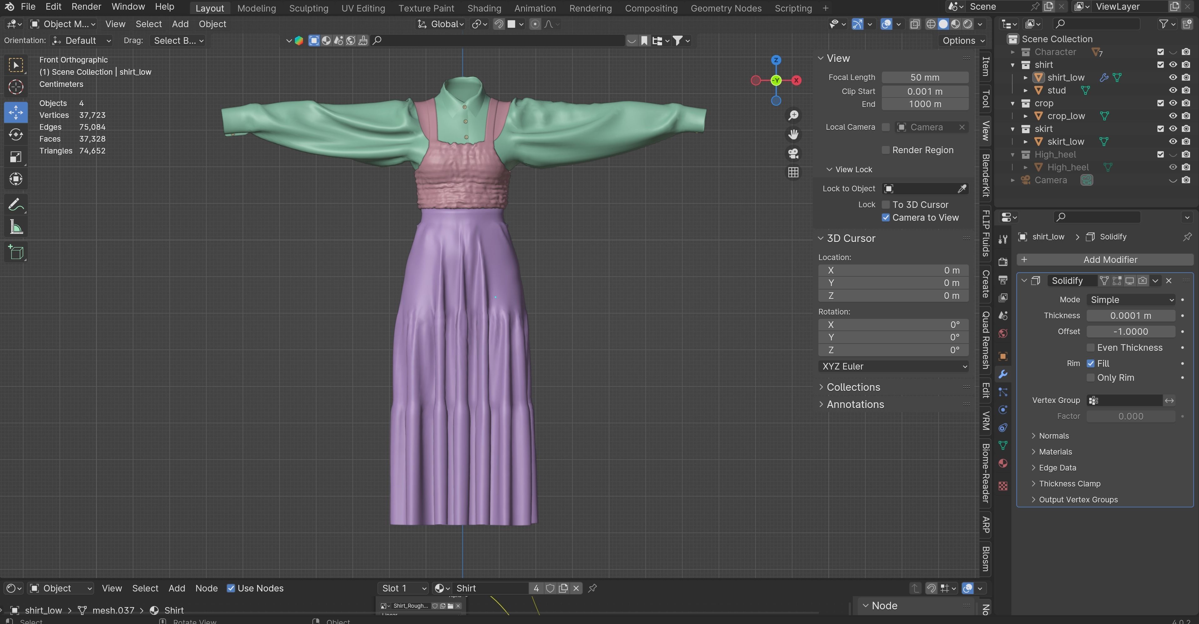1199x624 pixels.
Task: Open the Physics properties tab
Action: 1003,410
